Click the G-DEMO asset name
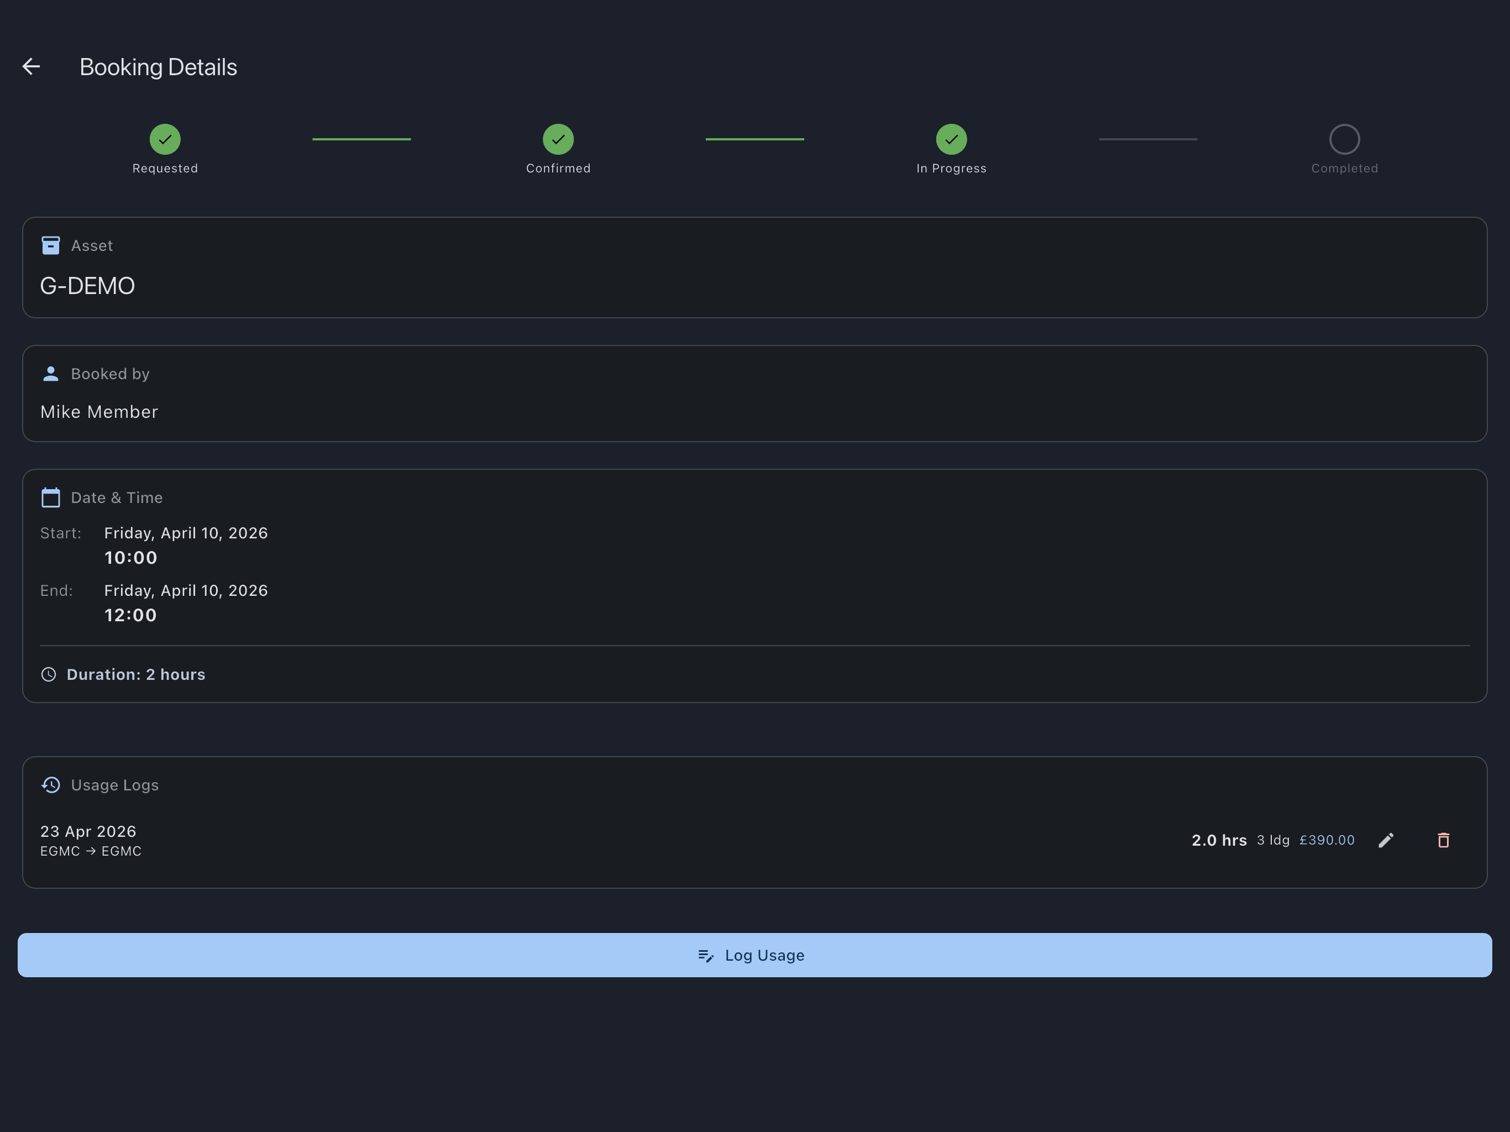Image resolution: width=1510 pixels, height=1132 pixels. [87, 285]
